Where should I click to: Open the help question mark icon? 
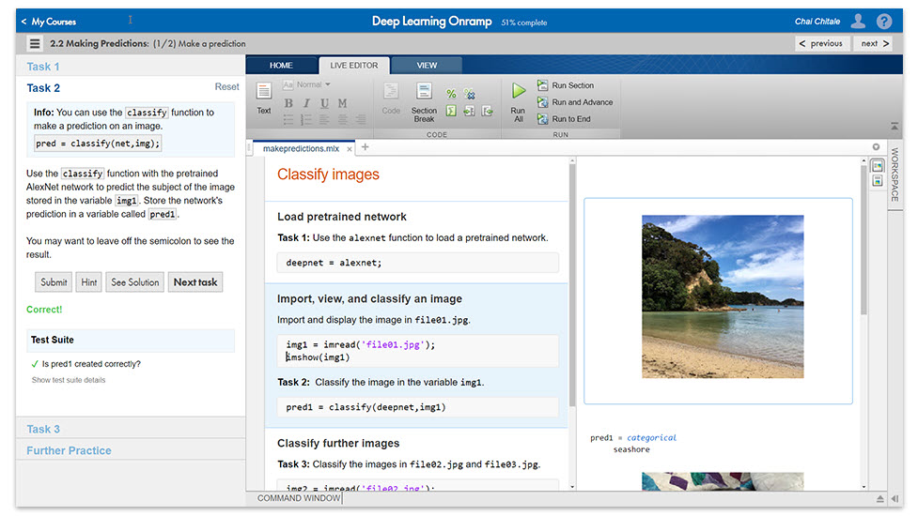point(884,22)
